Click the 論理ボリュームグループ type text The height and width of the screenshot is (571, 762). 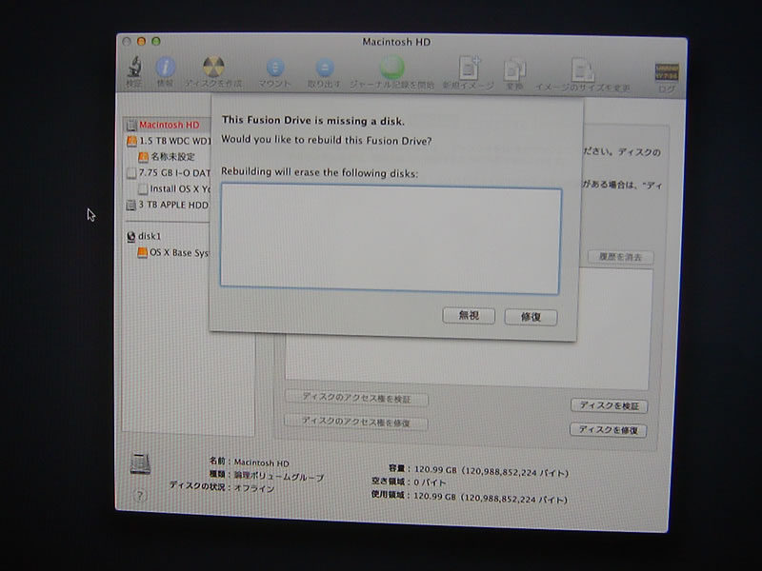pyautogui.click(x=279, y=477)
